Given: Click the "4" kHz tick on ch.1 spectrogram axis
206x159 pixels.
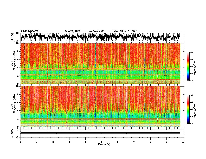Looking at the screenshot, I should (x=18, y=68).
